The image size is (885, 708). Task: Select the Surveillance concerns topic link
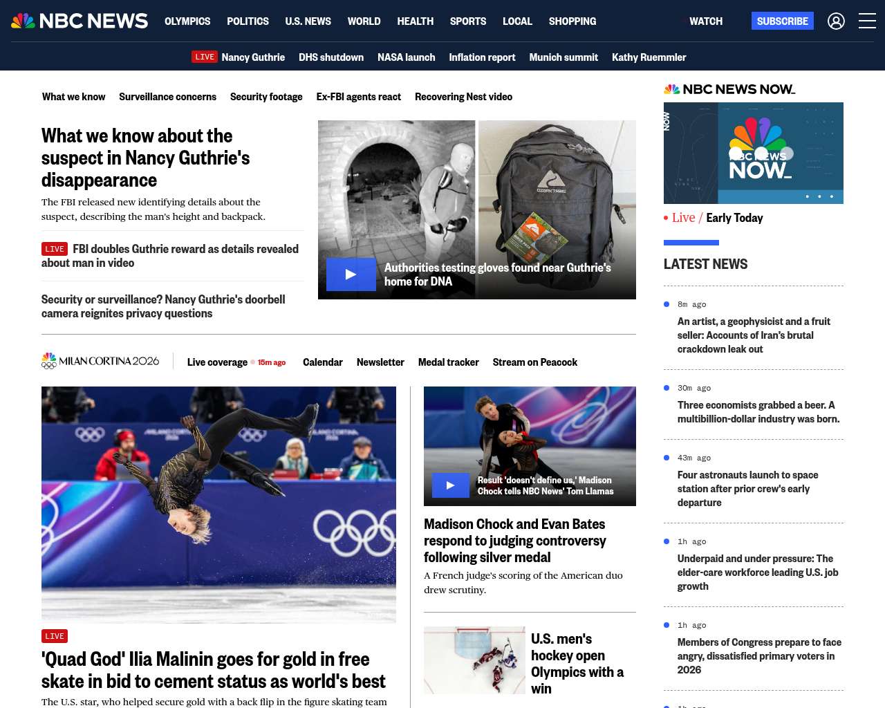coord(167,97)
